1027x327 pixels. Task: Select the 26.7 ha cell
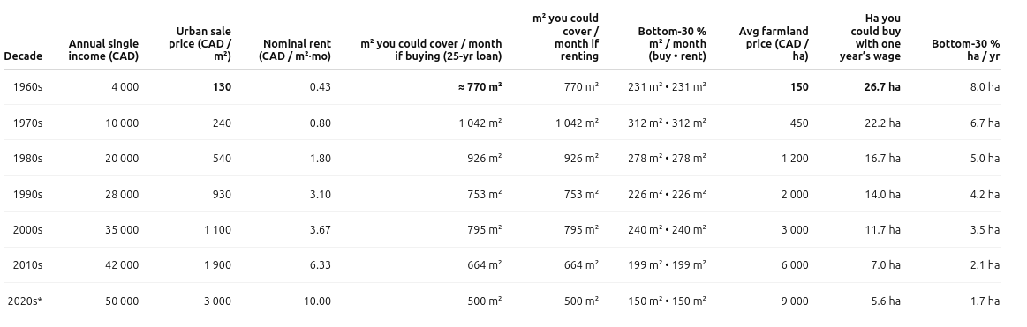[x=882, y=87]
